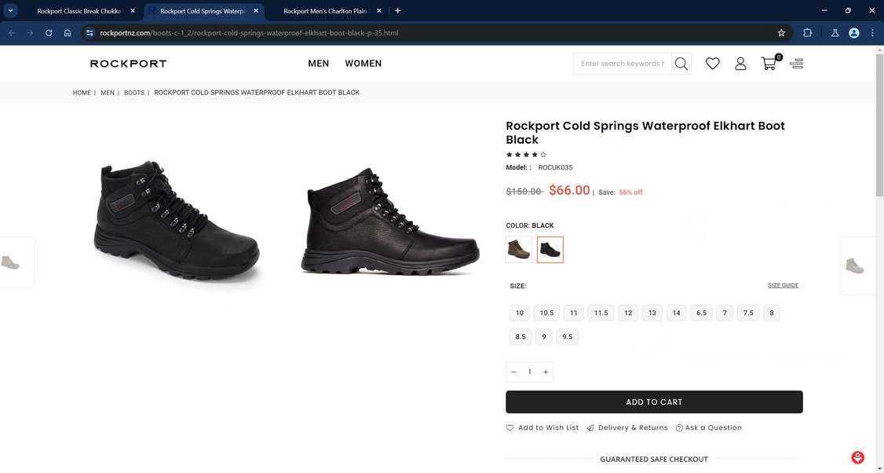Open the shopping cart icon

pyautogui.click(x=769, y=64)
